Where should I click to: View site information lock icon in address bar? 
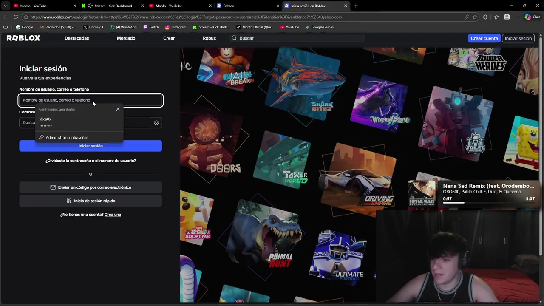pyautogui.click(x=26, y=17)
